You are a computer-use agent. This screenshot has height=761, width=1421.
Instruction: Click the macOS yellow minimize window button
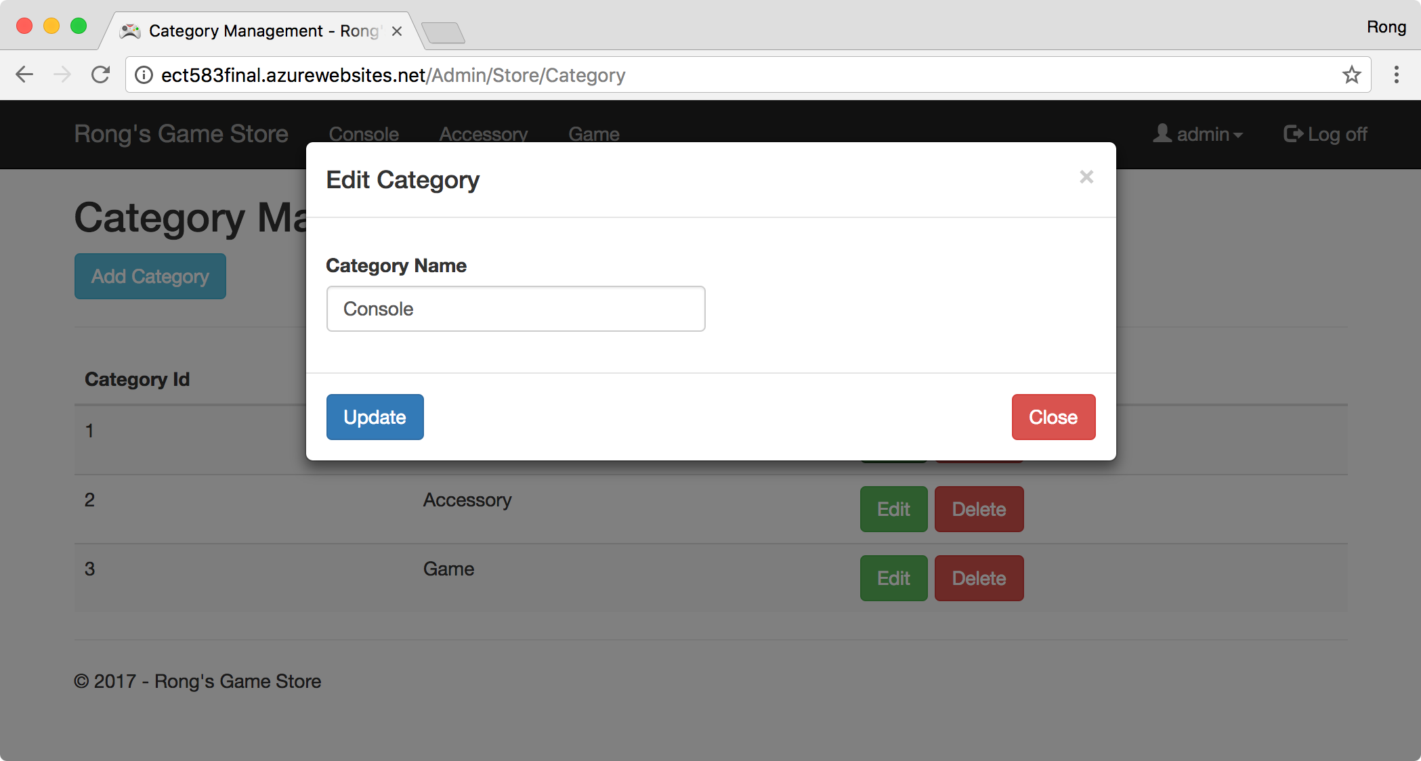[51, 26]
